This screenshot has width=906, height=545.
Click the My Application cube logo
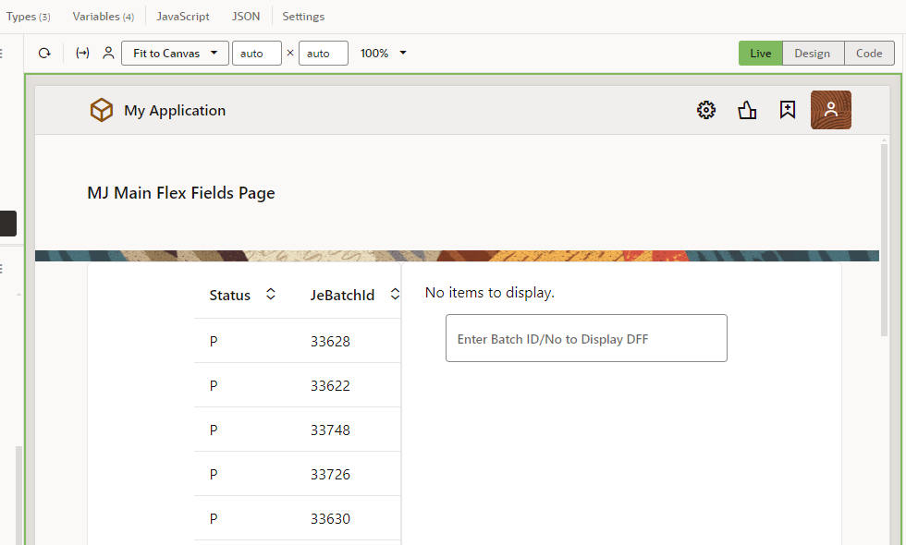101,111
